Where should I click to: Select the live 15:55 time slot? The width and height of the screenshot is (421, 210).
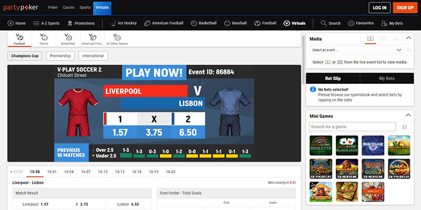point(18,172)
